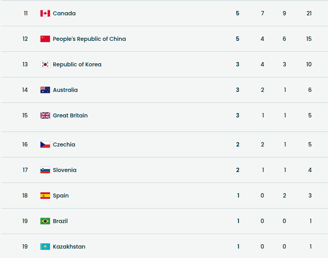Click Australia's total medal count 6

[310, 90]
